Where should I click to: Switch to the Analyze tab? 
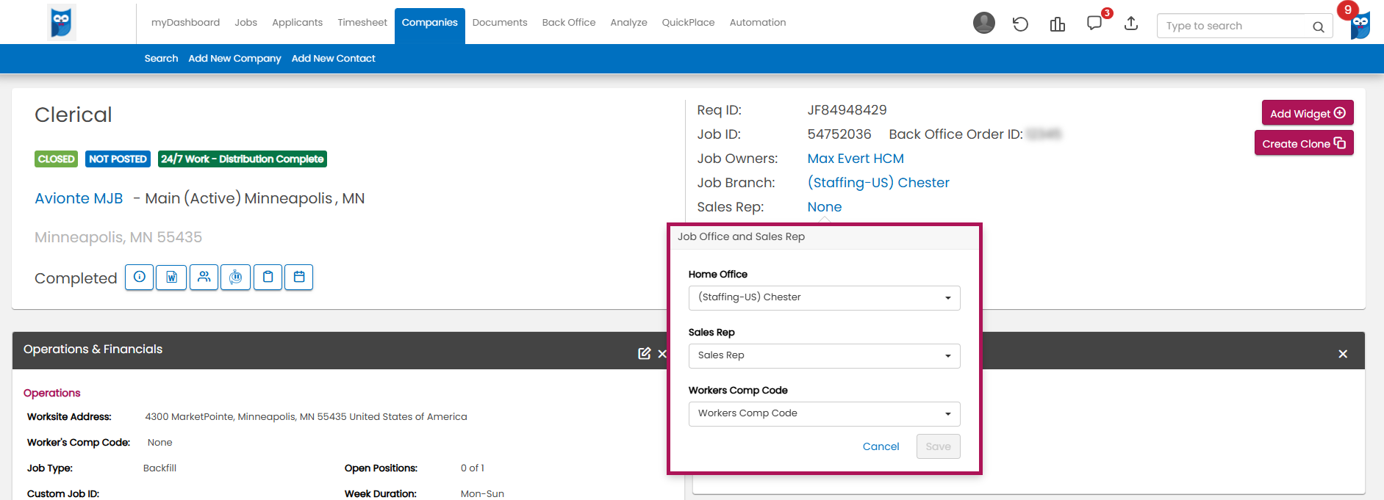point(629,23)
